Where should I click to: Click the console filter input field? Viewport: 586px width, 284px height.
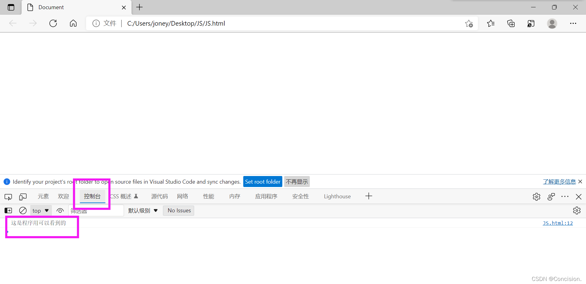click(x=96, y=210)
